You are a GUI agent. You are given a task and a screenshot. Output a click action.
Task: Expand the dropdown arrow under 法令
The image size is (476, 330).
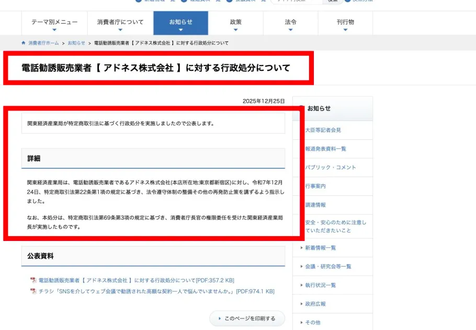click(x=290, y=30)
